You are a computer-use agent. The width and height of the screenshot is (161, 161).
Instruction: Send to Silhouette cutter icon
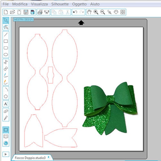pos(47,12)
